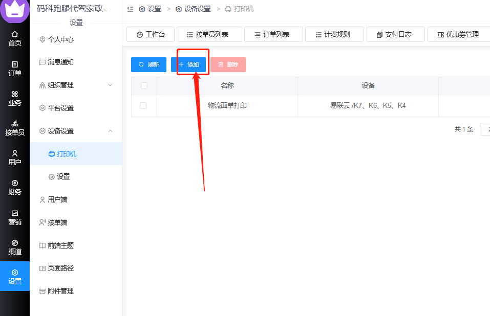Switch to the 接单员列表 tab
Screen dimensions: 490x316
point(209,34)
